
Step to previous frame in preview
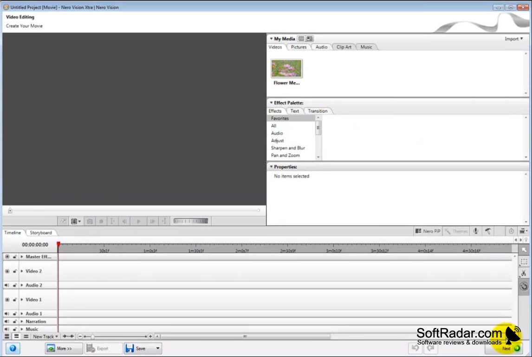coord(124,221)
